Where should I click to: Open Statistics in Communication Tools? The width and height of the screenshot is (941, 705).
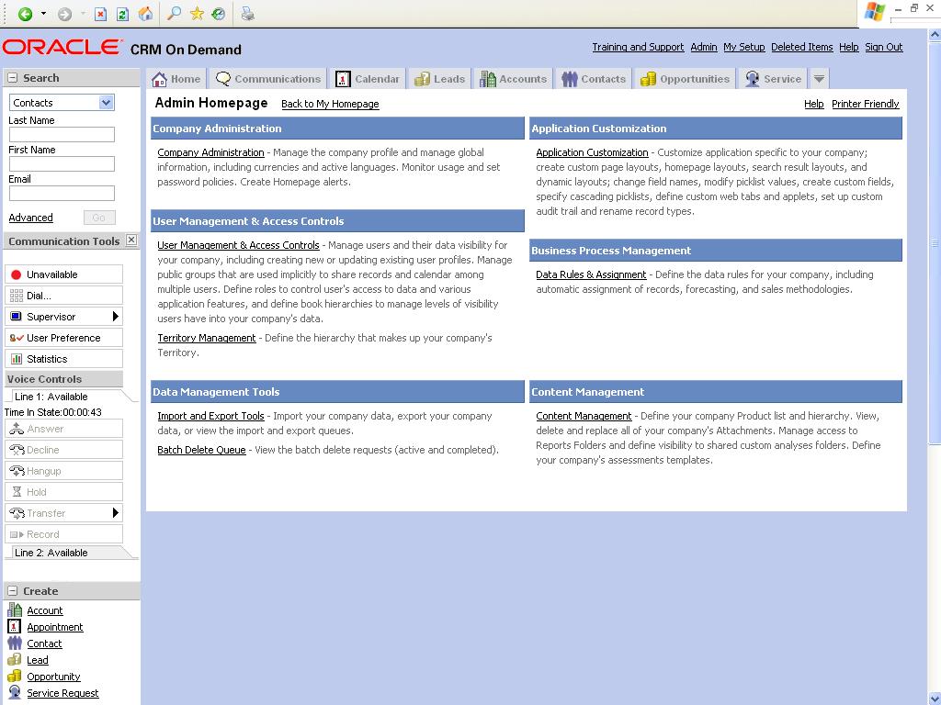coord(63,359)
